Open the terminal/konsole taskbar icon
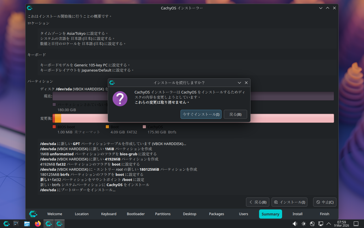Image resolution: width=364 pixels, height=228 pixels. [16, 224]
